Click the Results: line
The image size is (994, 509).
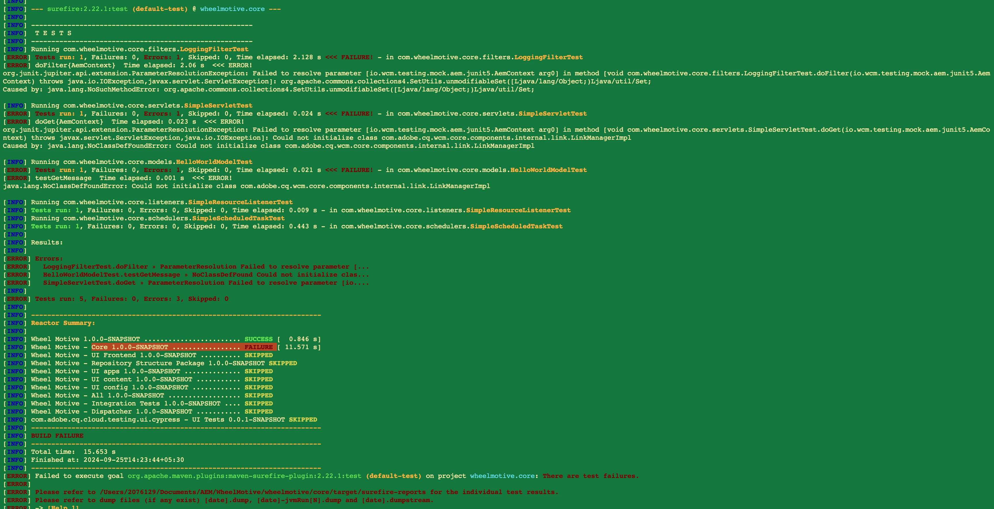coord(47,242)
